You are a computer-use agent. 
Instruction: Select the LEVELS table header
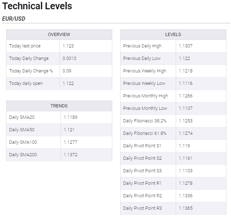coord(173,35)
